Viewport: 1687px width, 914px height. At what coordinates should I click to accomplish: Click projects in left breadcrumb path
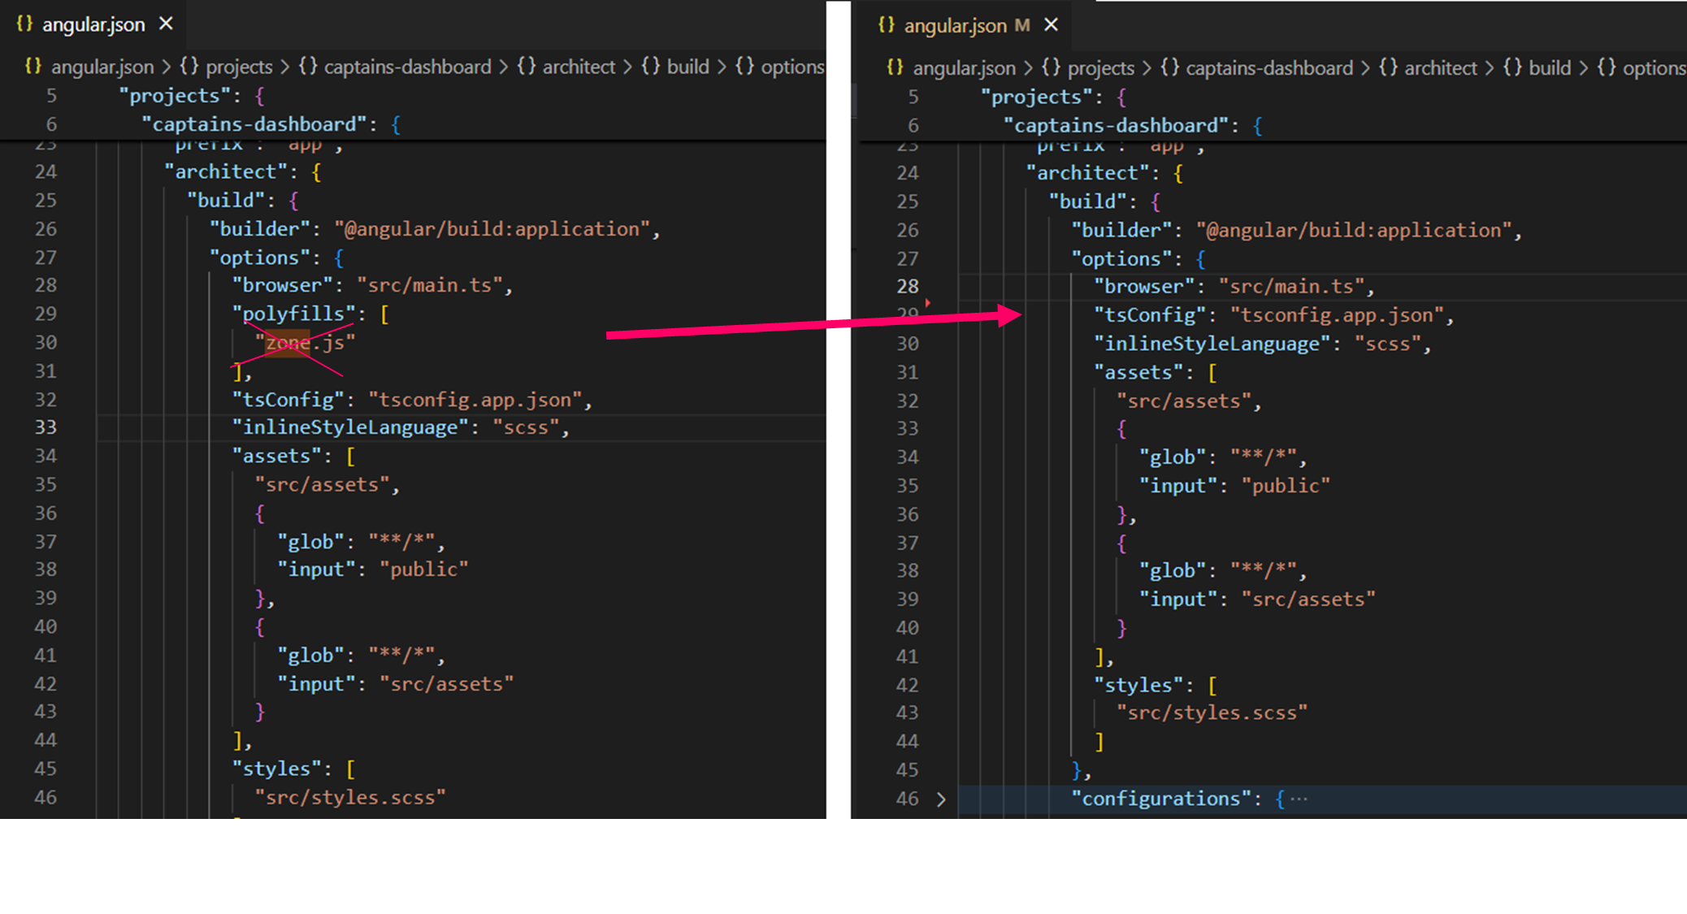point(238,67)
